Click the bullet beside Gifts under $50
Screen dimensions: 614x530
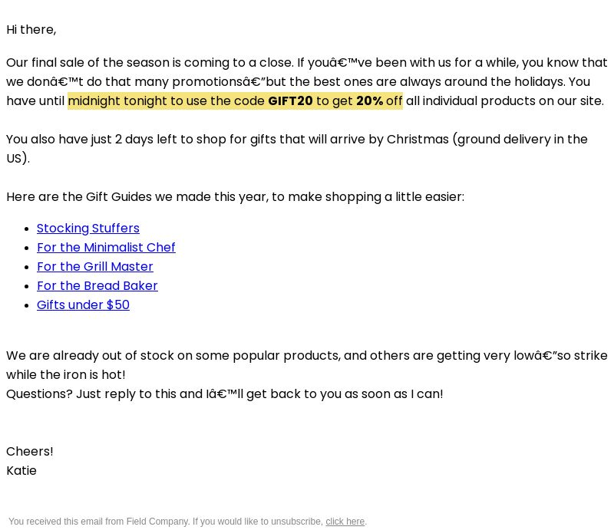27,305
